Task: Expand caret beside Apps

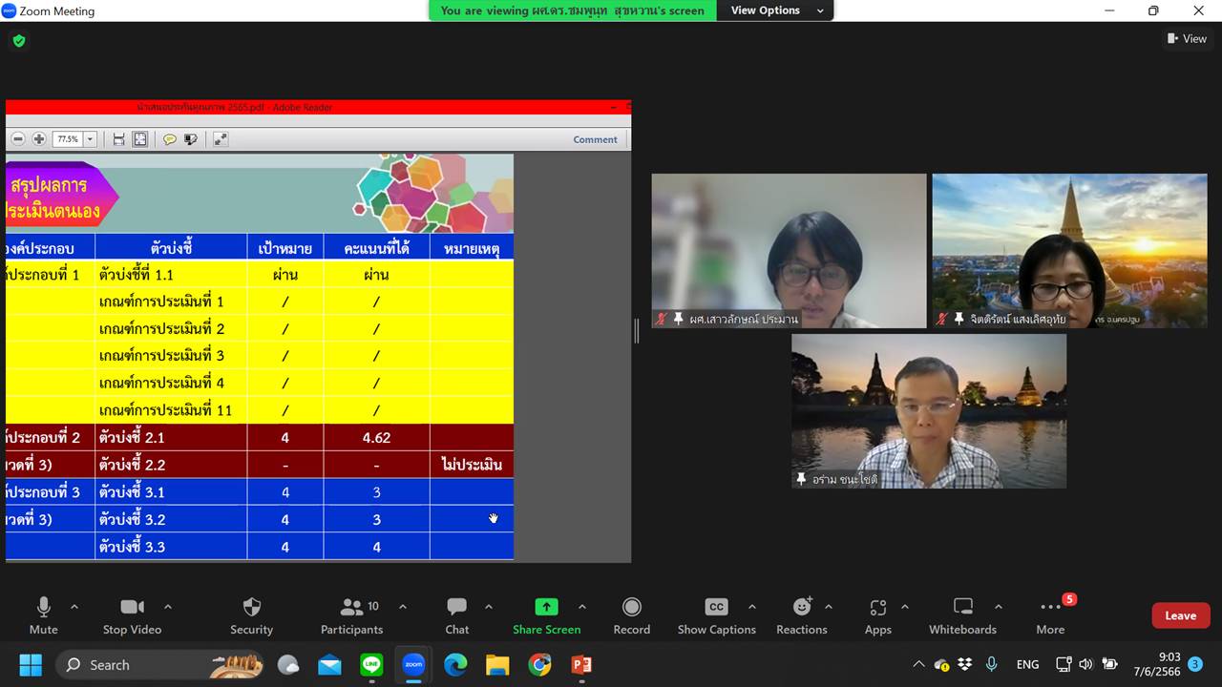Action: click(905, 607)
